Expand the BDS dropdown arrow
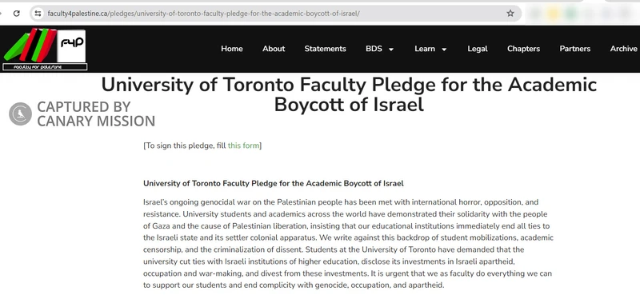The height and width of the screenshot is (299, 640). [391, 50]
